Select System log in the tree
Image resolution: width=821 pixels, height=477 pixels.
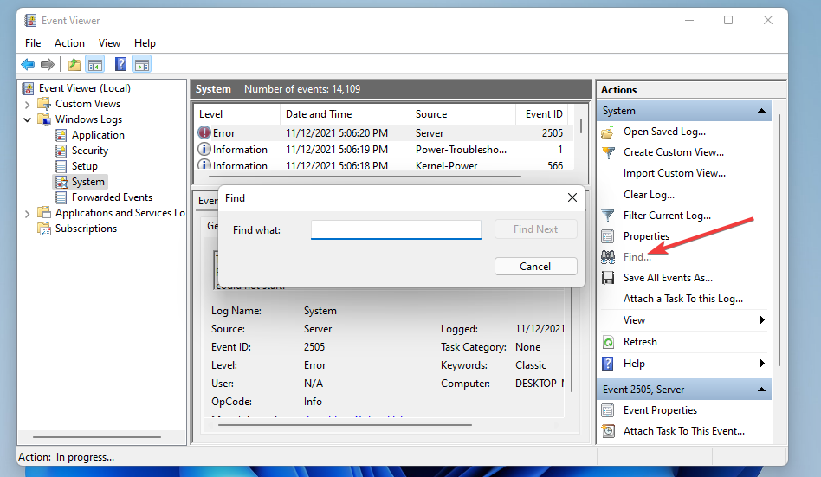[88, 182]
